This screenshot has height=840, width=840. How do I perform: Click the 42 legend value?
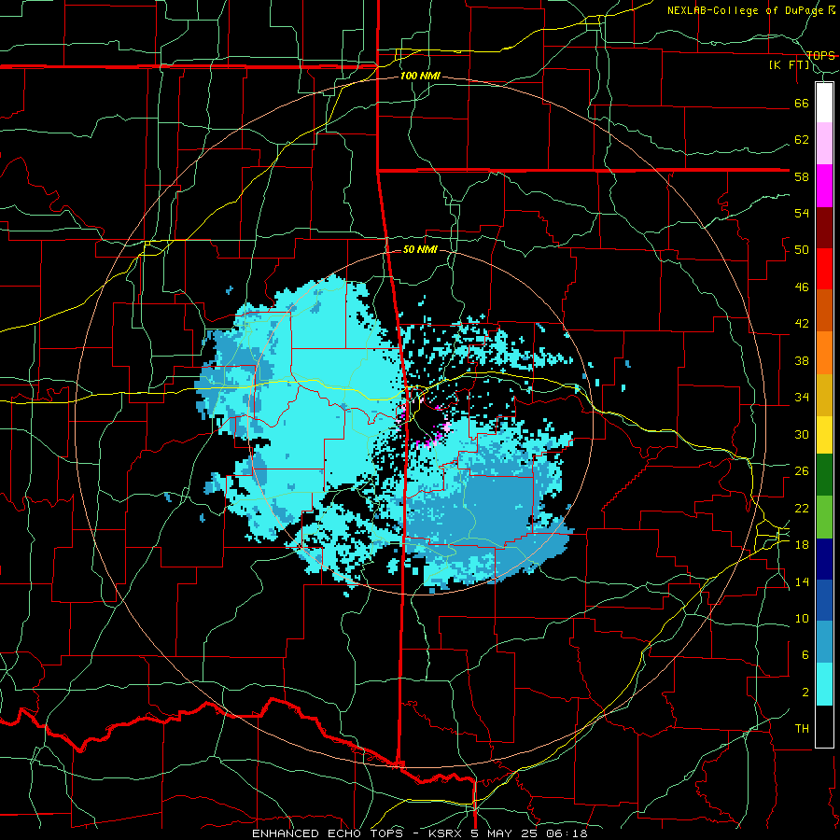[802, 324]
